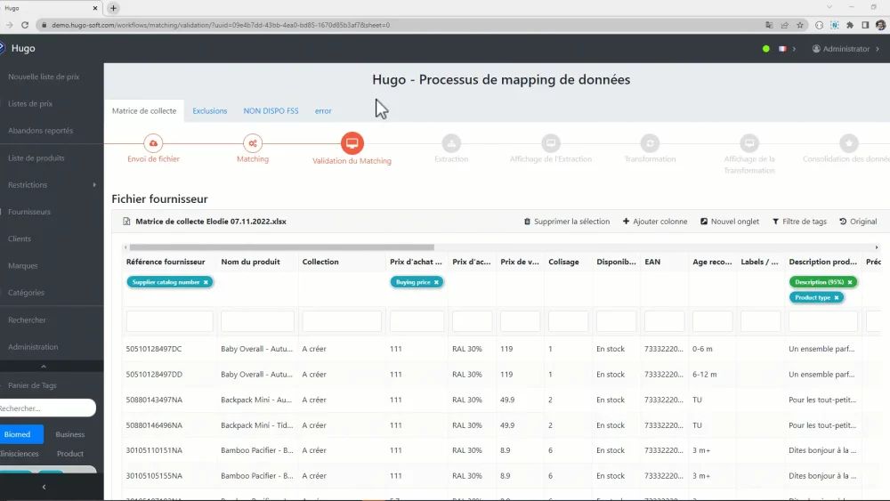Click the horizontal table scrollbar thumb
This screenshot has width=890, height=501.
tap(281, 247)
